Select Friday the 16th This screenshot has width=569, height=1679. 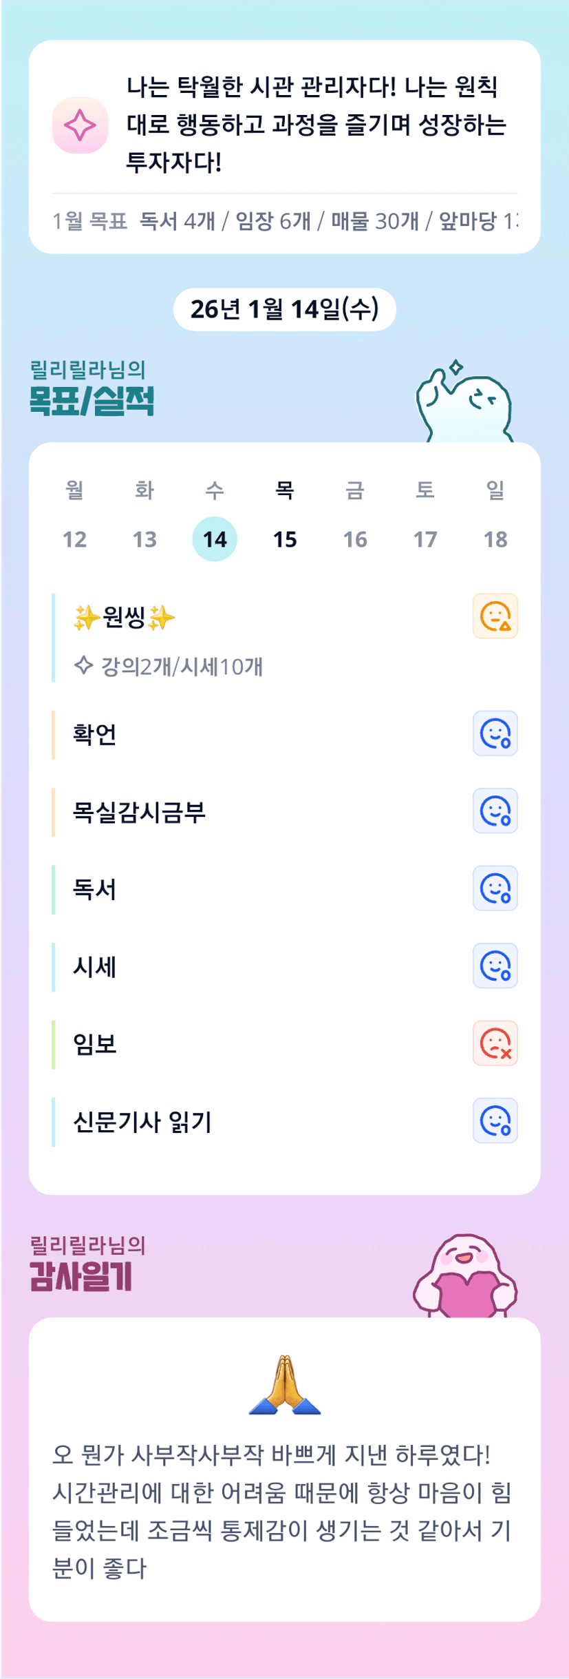(x=355, y=539)
